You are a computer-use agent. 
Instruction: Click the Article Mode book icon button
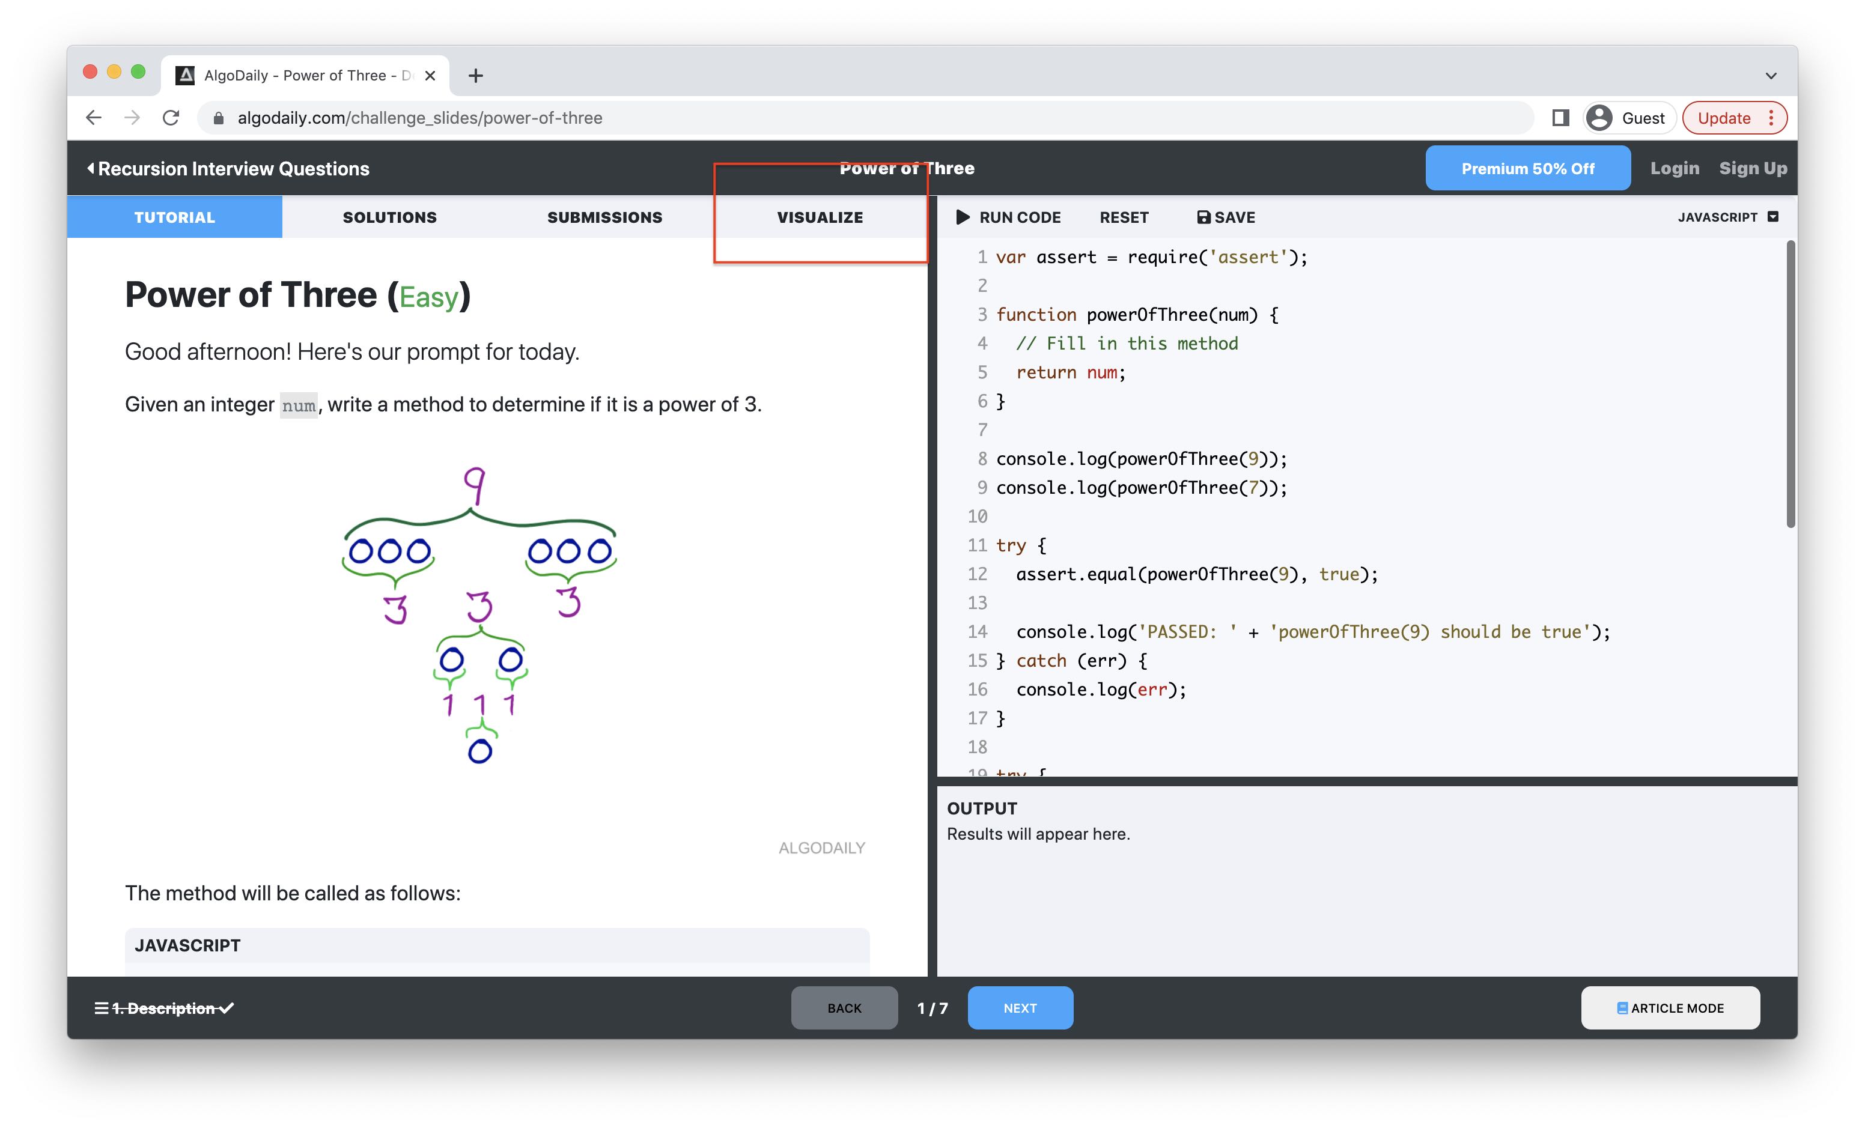click(1670, 1008)
